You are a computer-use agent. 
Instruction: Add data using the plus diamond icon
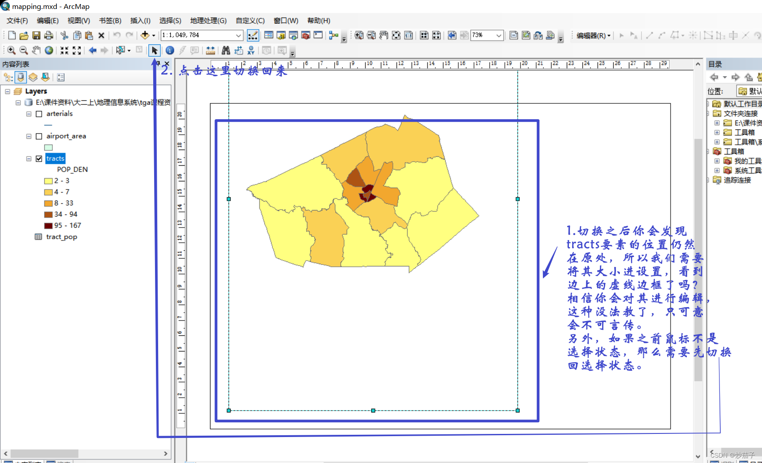coord(145,35)
